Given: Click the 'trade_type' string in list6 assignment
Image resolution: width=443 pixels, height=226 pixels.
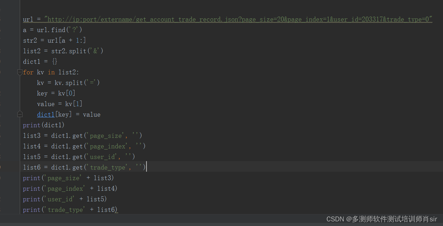Looking at the screenshot, I should 108,167.
